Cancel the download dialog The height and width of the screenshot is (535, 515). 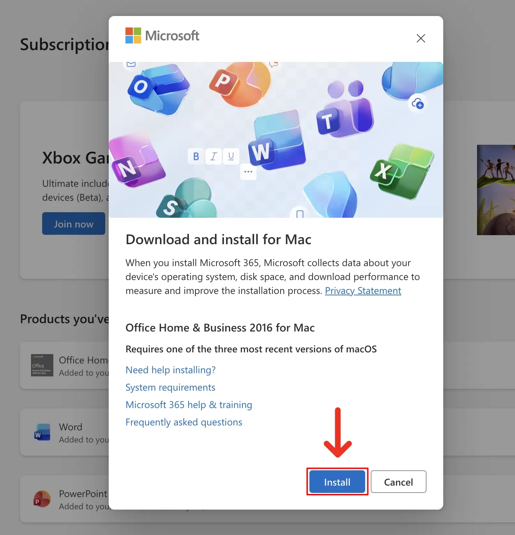point(398,482)
